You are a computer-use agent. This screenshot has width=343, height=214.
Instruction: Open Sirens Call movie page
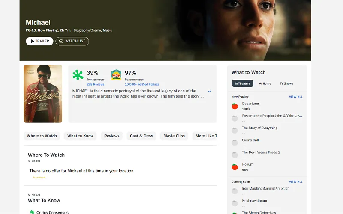[x=250, y=140]
